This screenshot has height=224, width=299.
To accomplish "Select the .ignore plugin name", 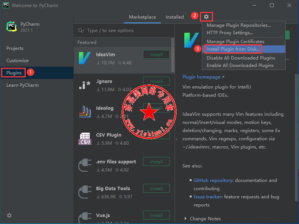I will pyautogui.click(x=104, y=81).
